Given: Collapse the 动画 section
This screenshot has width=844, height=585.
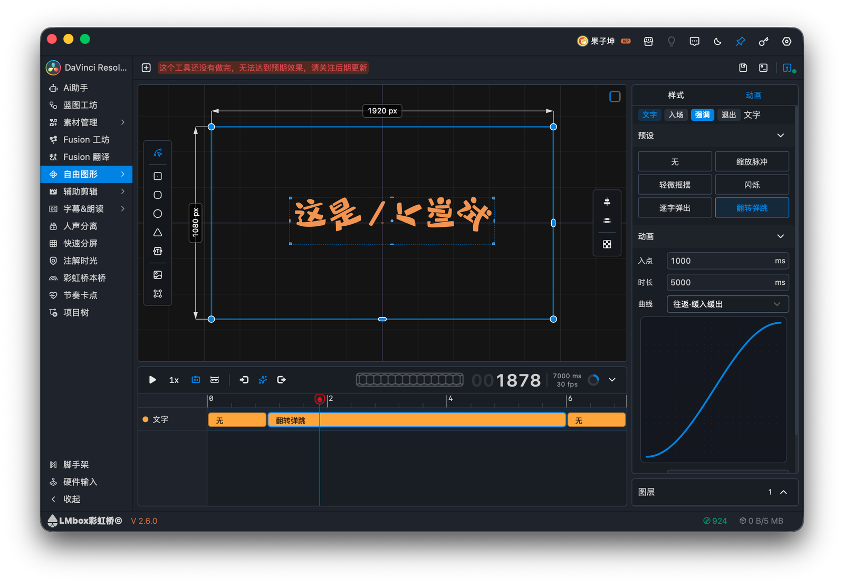Looking at the screenshot, I should point(781,236).
